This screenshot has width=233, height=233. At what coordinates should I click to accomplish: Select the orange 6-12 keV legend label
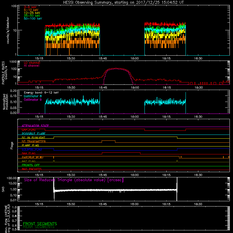point(31,10)
